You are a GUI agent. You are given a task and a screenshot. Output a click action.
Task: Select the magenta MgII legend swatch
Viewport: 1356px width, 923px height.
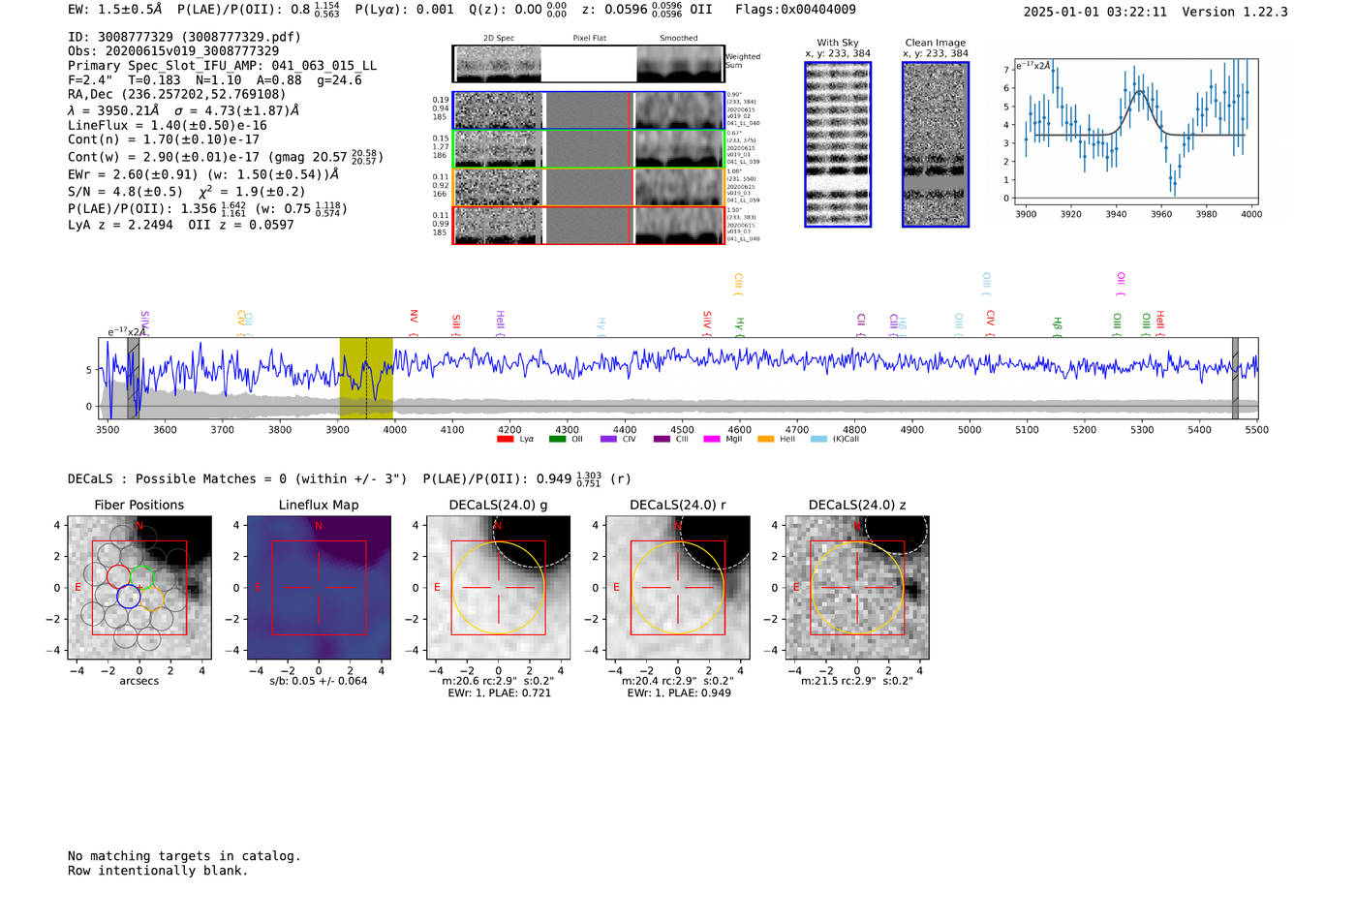click(x=712, y=439)
